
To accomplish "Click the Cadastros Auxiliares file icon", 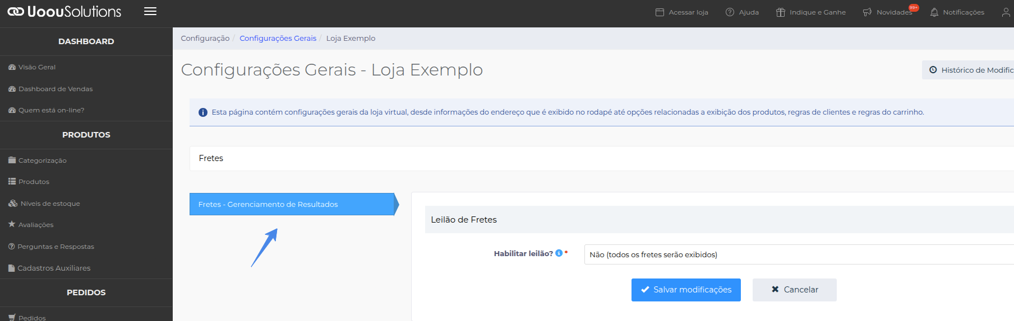I will [x=11, y=268].
